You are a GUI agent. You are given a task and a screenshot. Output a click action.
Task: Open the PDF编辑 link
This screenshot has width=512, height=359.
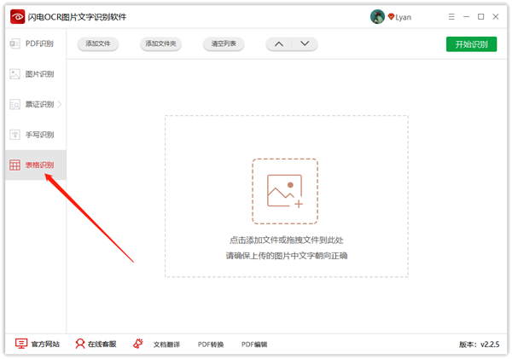[254, 345]
